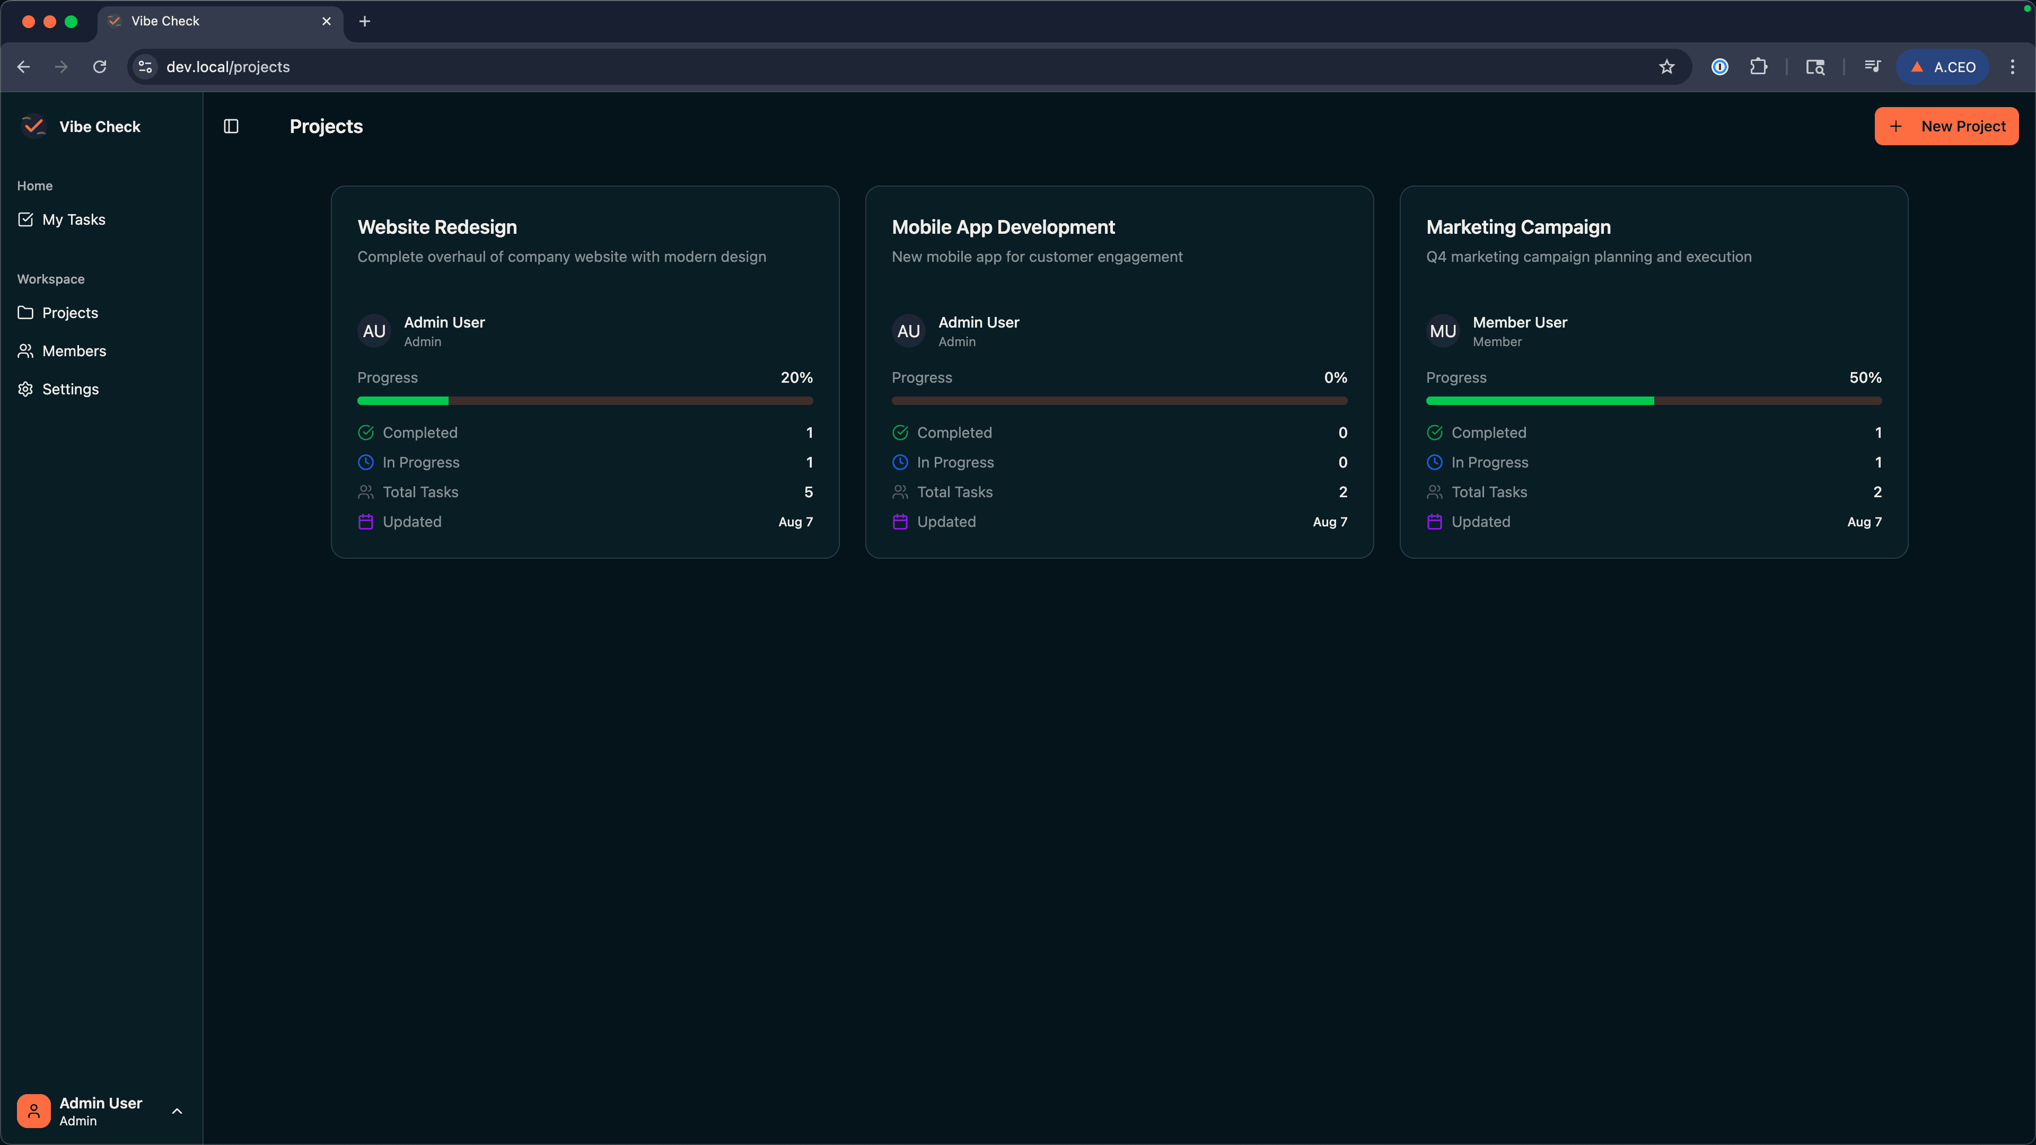Open My Tasks in the sidebar
The width and height of the screenshot is (2036, 1145).
[101, 219]
